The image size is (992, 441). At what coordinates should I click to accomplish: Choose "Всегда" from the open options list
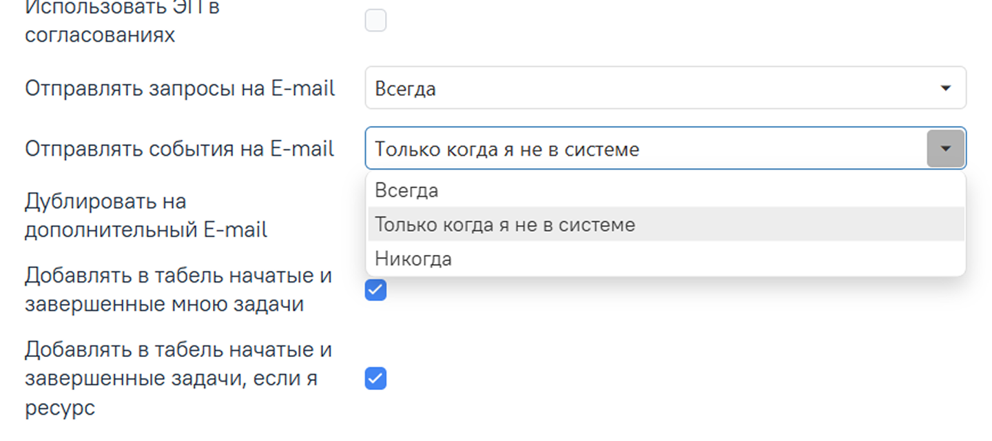[407, 190]
